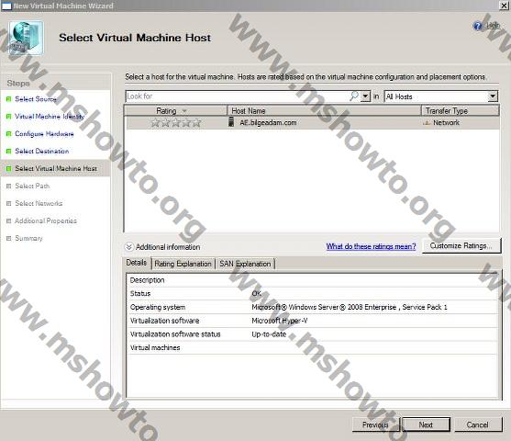
Task: Click the Status row label
Action: pyautogui.click(x=140, y=293)
